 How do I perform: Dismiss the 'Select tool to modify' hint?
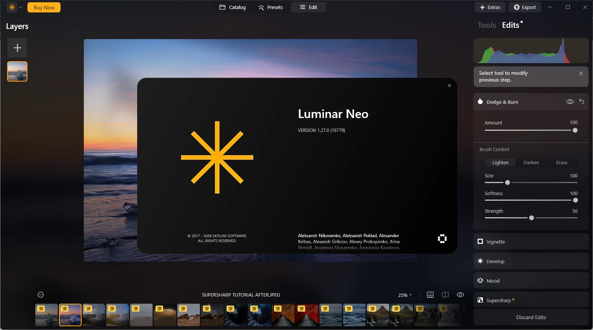(x=581, y=74)
